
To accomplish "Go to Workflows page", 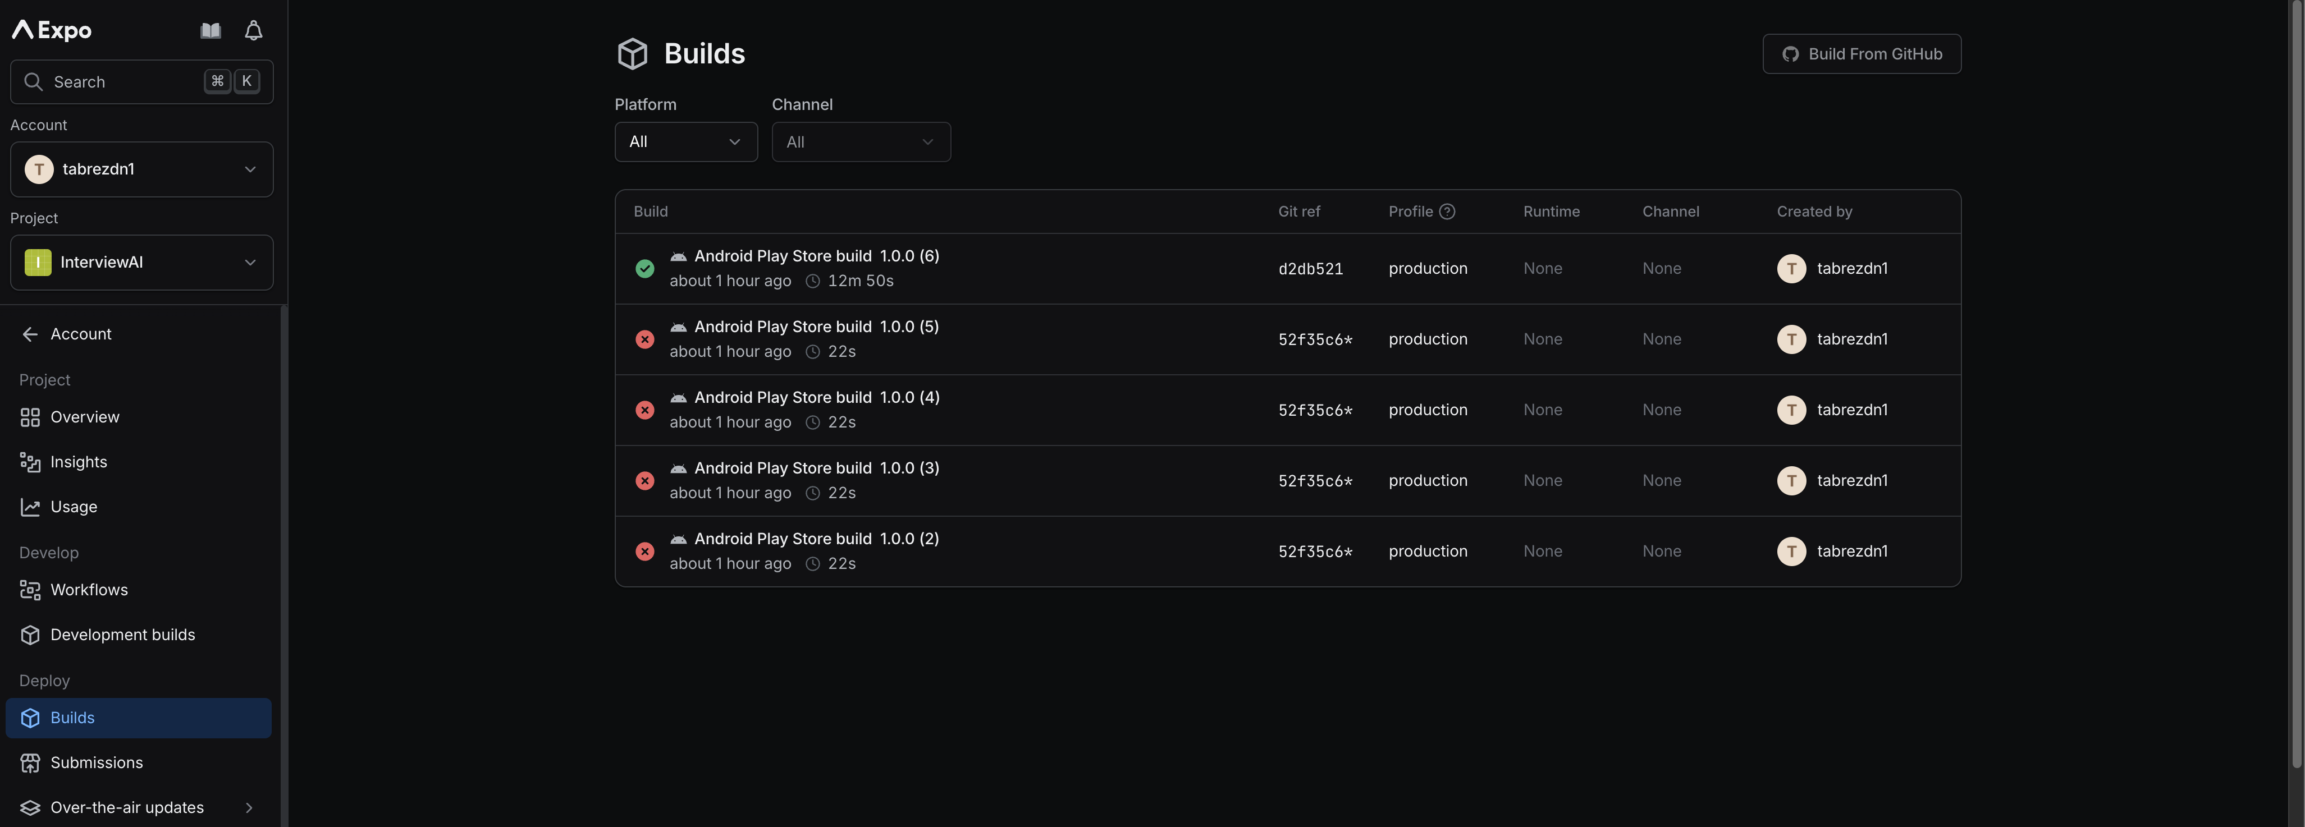I will [89, 590].
